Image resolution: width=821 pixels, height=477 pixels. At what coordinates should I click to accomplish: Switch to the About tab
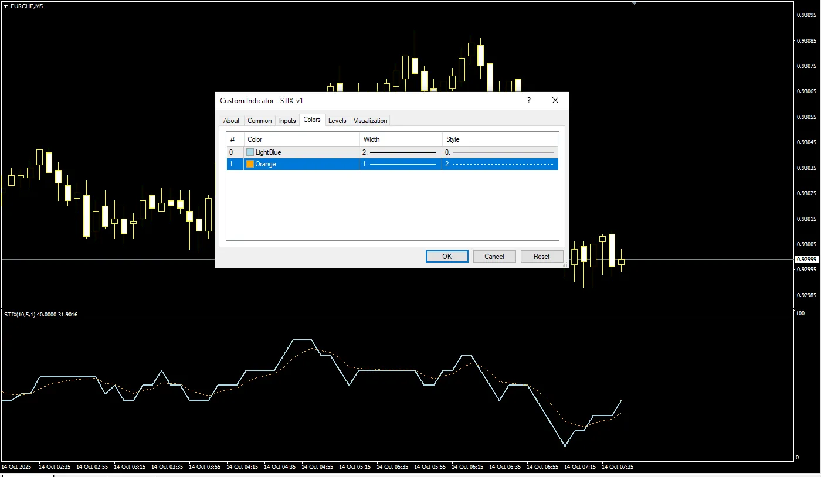(232, 121)
